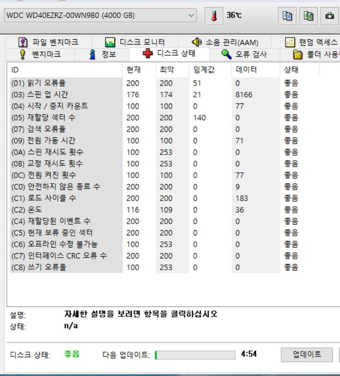Screen dimensions: 340x376
Task: Select row (C6) 오프라인 수정 불가능
Action: (x=165, y=244)
